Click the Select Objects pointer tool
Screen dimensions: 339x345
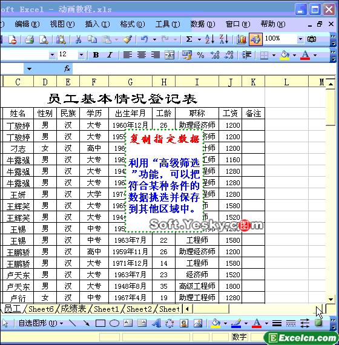(5, 323)
